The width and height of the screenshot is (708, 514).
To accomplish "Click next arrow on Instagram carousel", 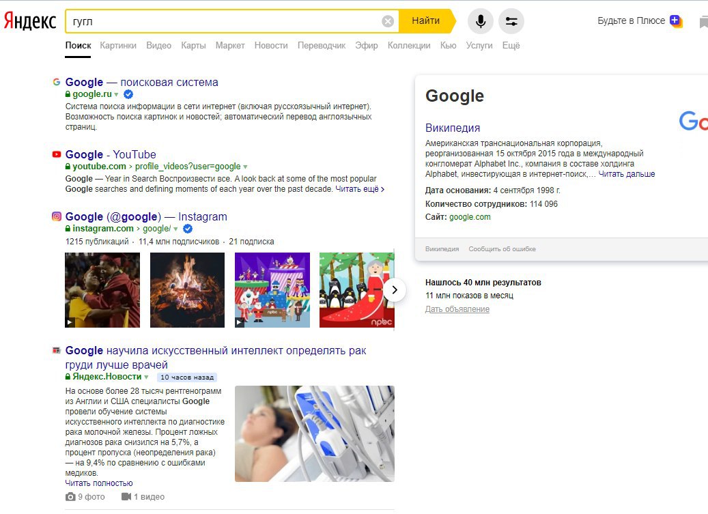I will (395, 289).
